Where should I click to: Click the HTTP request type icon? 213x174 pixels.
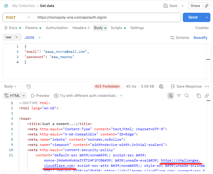6,6
